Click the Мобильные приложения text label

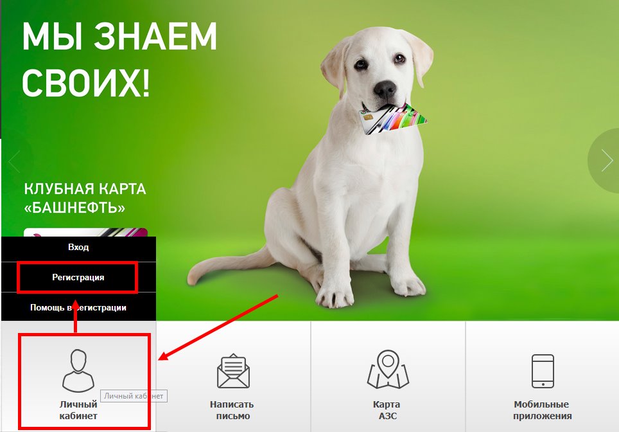(542, 410)
